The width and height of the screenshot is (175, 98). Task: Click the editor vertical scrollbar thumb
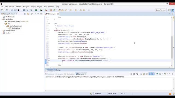tap(172, 47)
